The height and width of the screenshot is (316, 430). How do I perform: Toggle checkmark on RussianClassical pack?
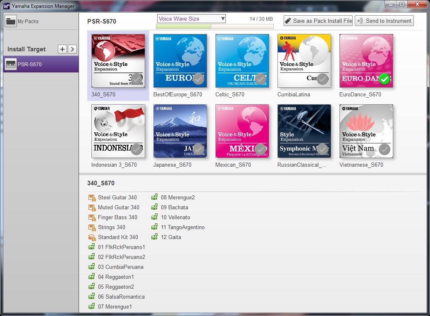coord(322,149)
